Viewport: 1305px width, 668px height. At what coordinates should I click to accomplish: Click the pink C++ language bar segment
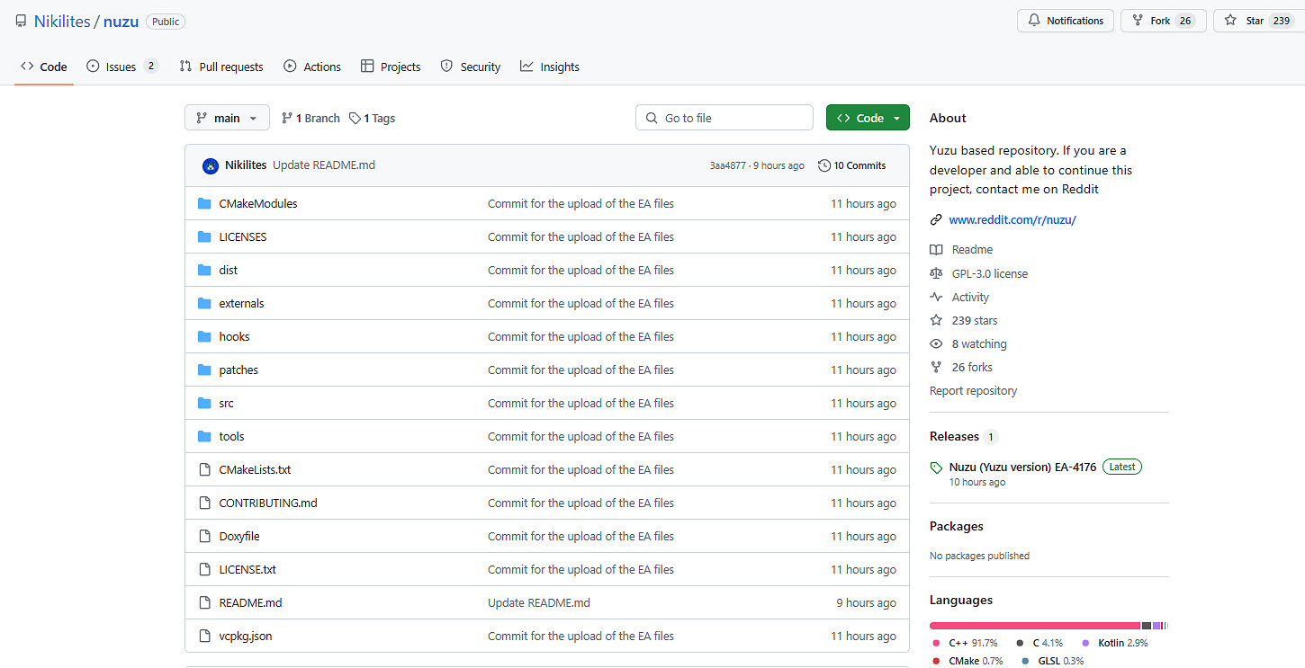[1034, 626]
